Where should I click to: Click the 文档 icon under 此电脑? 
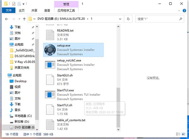(11, 98)
